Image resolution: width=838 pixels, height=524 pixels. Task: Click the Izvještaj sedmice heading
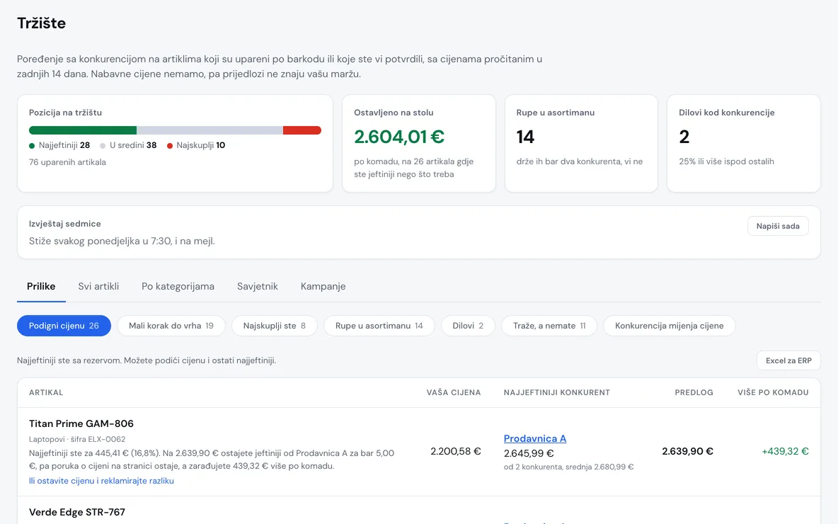click(x=64, y=224)
